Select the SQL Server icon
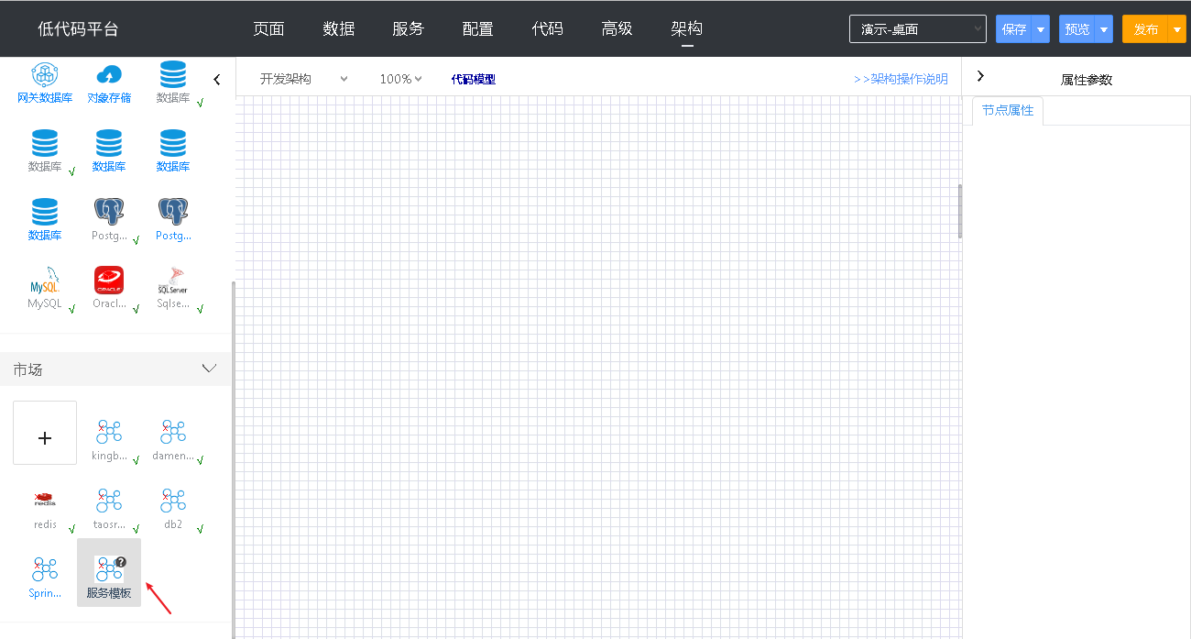The width and height of the screenshot is (1191, 639). pos(173,281)
